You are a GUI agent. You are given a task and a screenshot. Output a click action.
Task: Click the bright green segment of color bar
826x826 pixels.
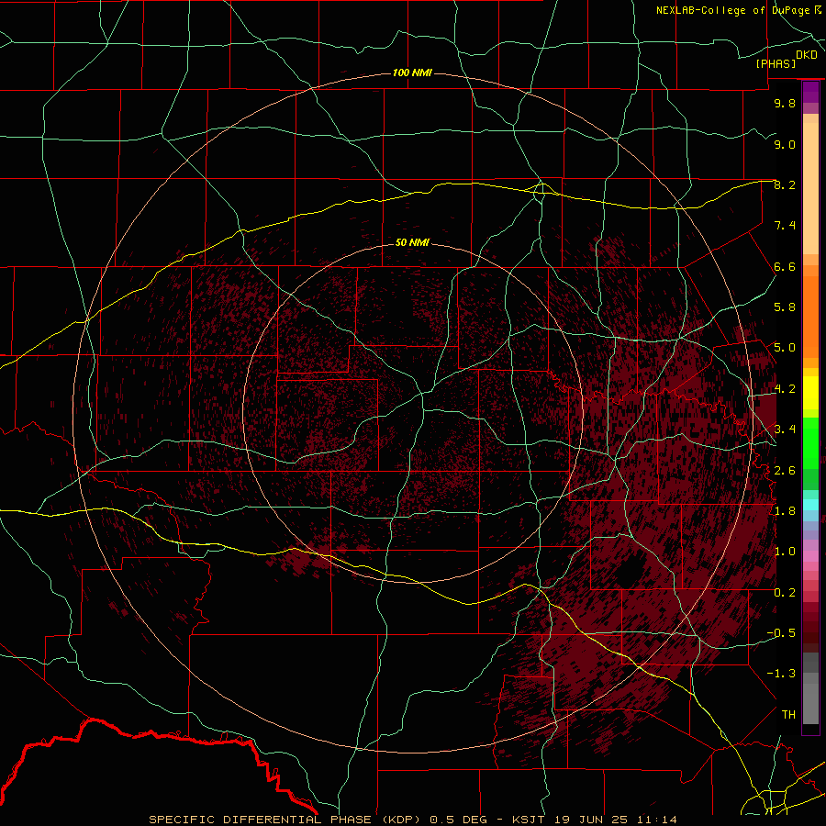point(810,443)
